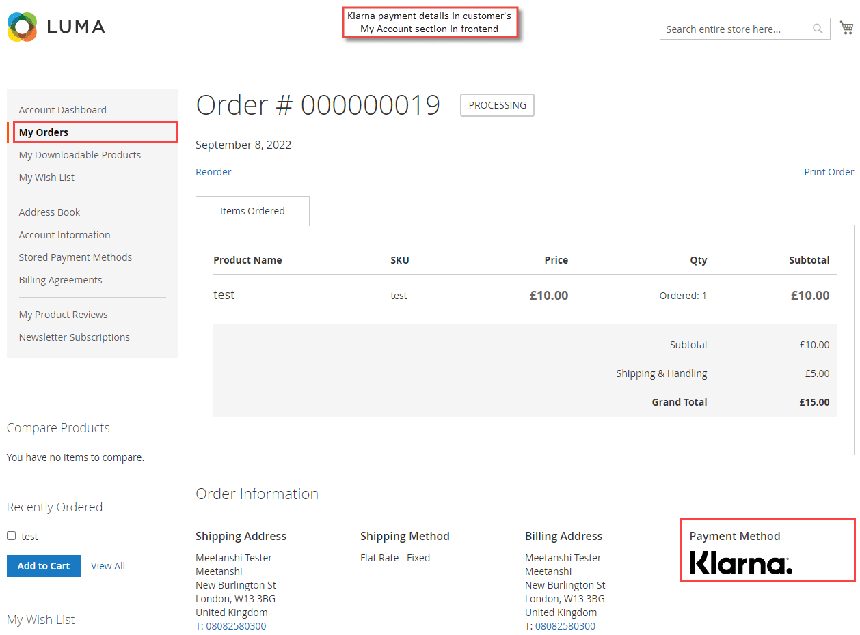Click the store search input field
Screen dimensions: 860x635
tap(731, 29)
